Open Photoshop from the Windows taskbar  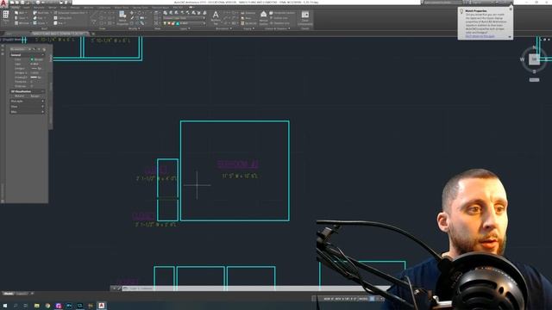pos(69,306)
